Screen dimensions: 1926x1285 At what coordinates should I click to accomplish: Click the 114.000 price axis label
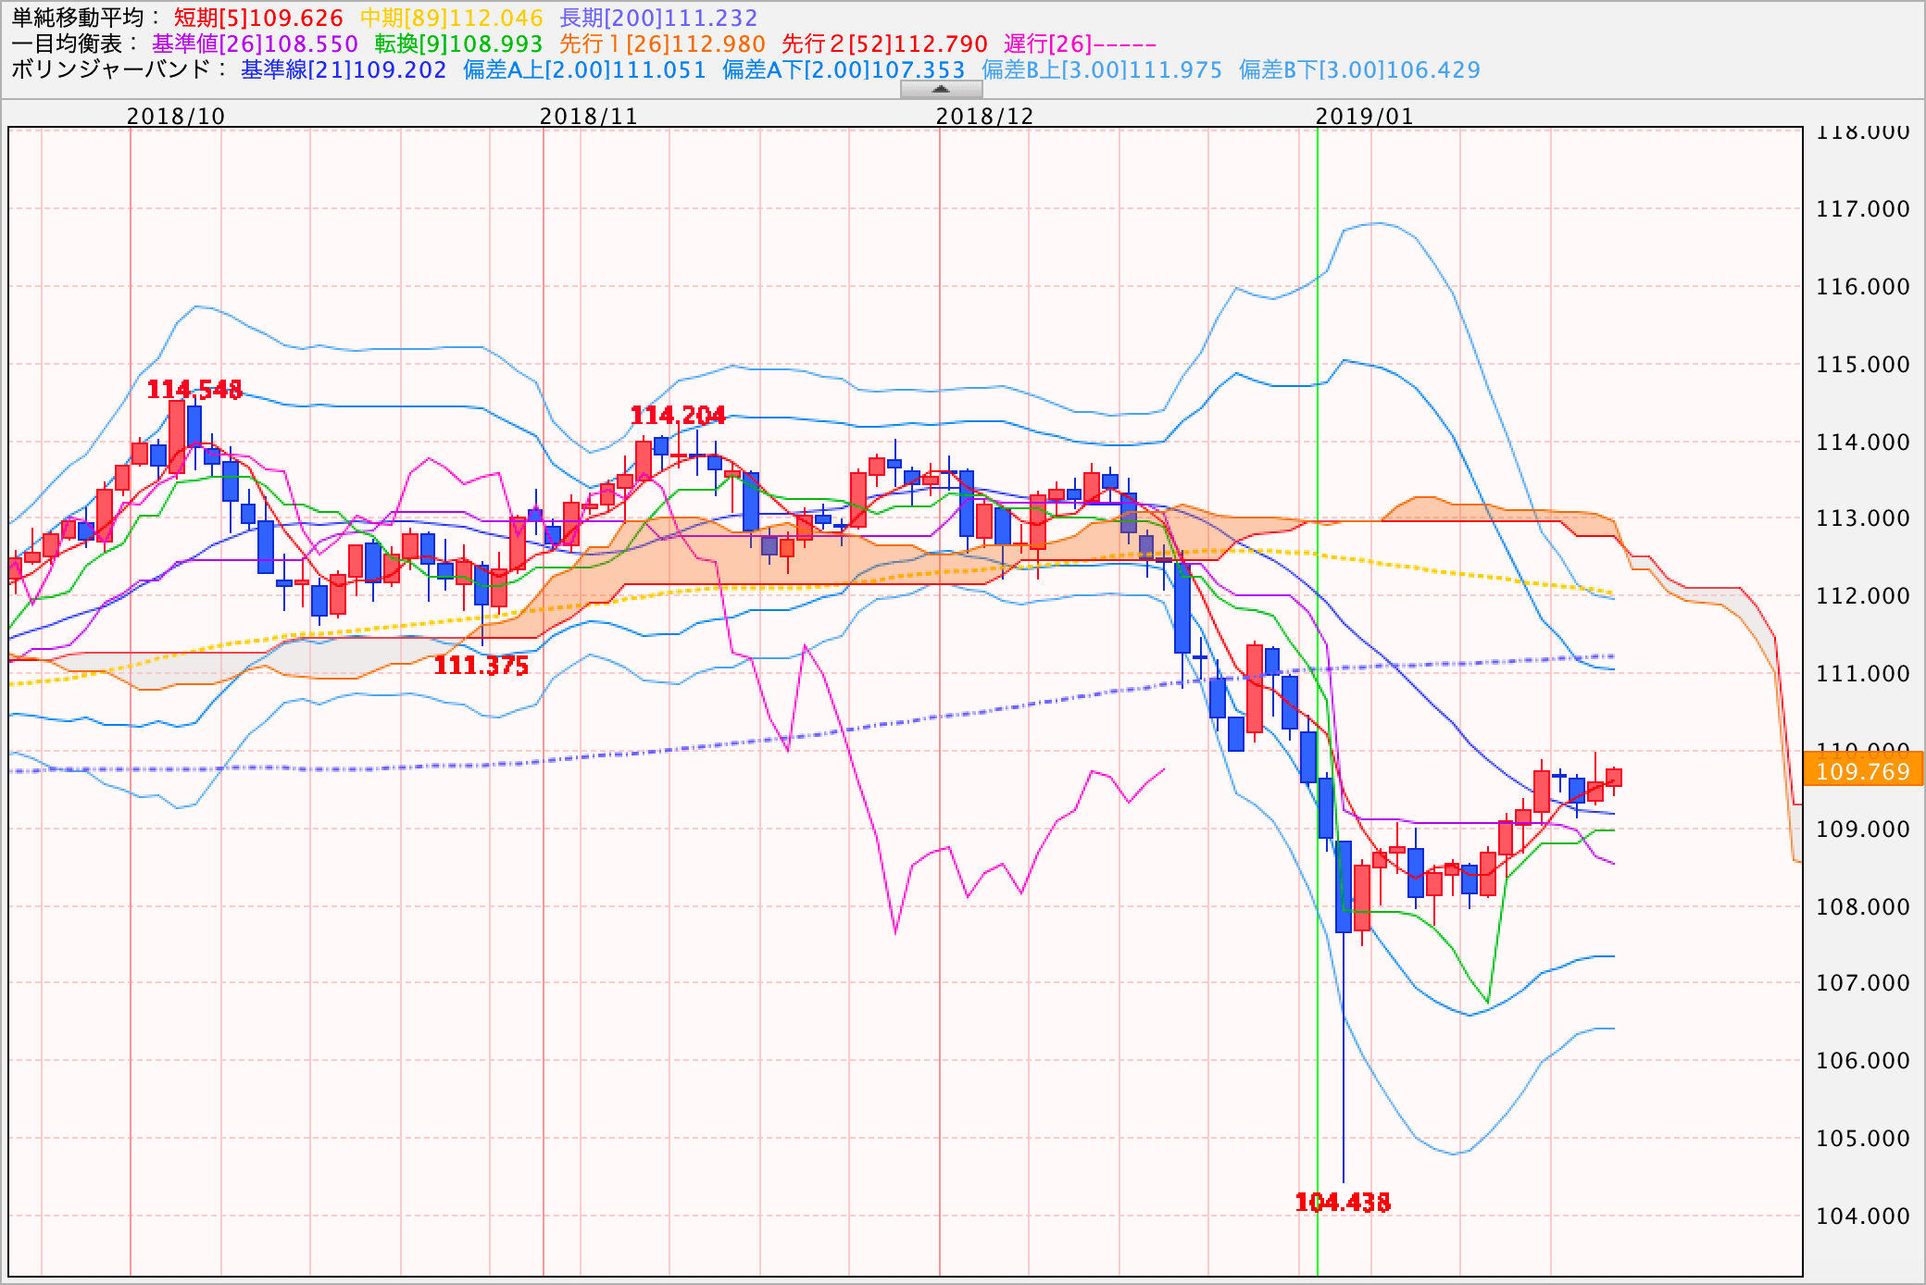(1863, 443)
